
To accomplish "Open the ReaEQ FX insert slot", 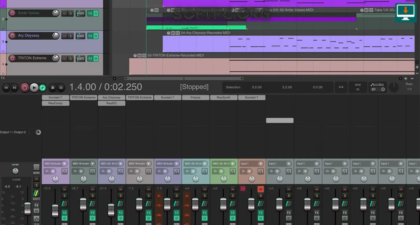I will point(112,103).
